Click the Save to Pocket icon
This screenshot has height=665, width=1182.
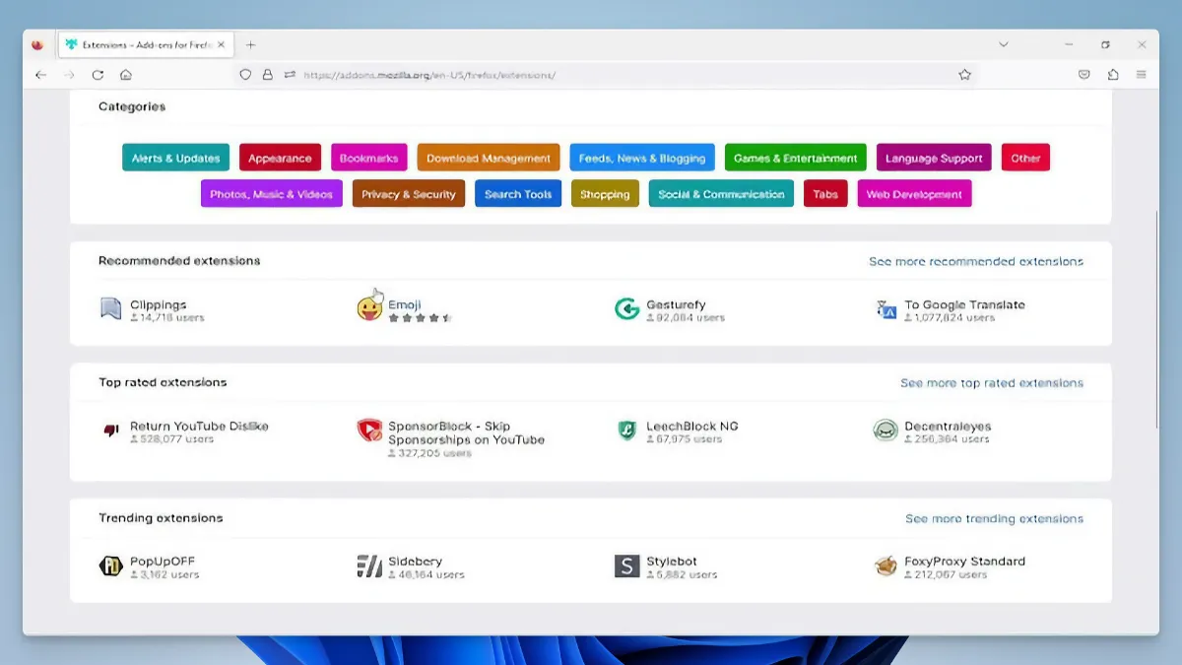(1084, 75)
